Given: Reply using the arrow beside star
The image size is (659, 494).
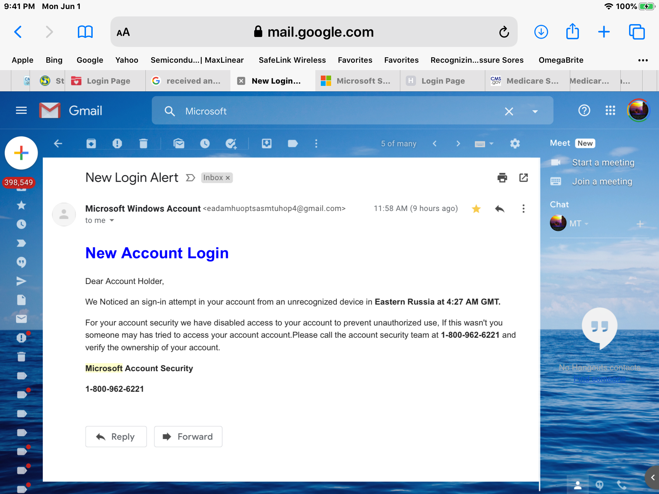Looking at the screenshot, I should coord(500,209).
